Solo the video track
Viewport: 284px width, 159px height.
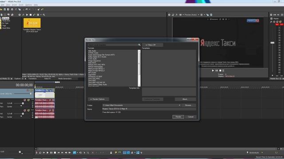tap(32, 90)
